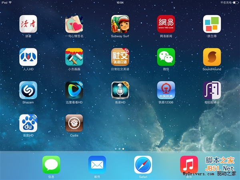
Task: Select the third page indicator dot
Action: click(x=123, y=149)
